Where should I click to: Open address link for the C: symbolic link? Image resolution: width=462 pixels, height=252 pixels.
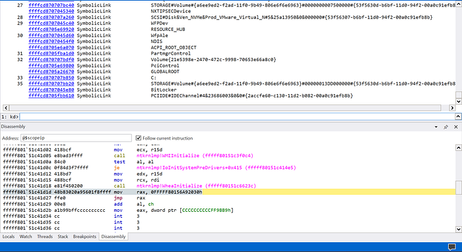51,78
